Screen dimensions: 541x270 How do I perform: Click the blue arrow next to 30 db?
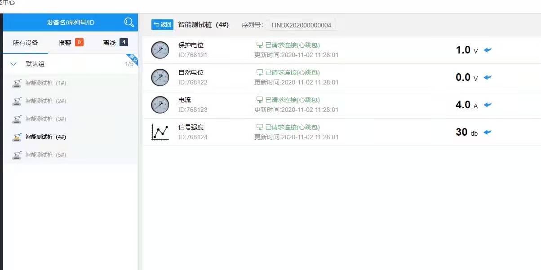(488, 132)
